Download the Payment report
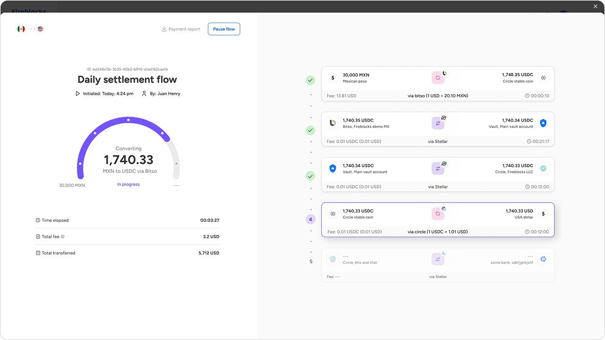The height and width of the screenshot is (340, 605). [181, 29]
